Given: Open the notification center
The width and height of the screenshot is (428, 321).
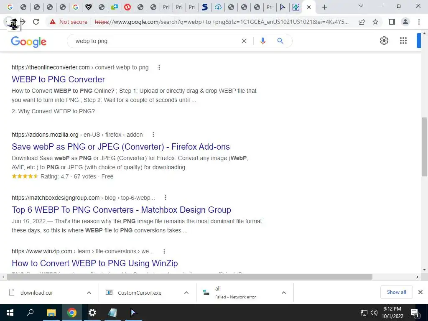Looking at the screenshot, I should click(415, 313).
